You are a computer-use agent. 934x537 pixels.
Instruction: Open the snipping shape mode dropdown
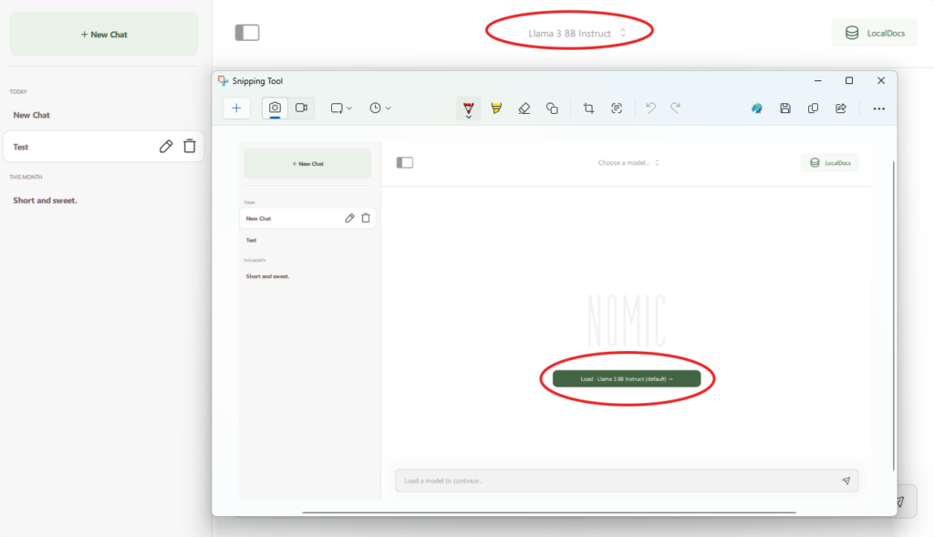click(341, 108)
